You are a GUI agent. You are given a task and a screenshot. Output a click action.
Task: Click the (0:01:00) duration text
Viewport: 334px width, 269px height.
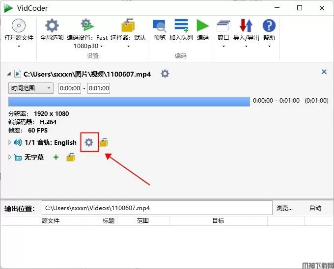[316, 101]
